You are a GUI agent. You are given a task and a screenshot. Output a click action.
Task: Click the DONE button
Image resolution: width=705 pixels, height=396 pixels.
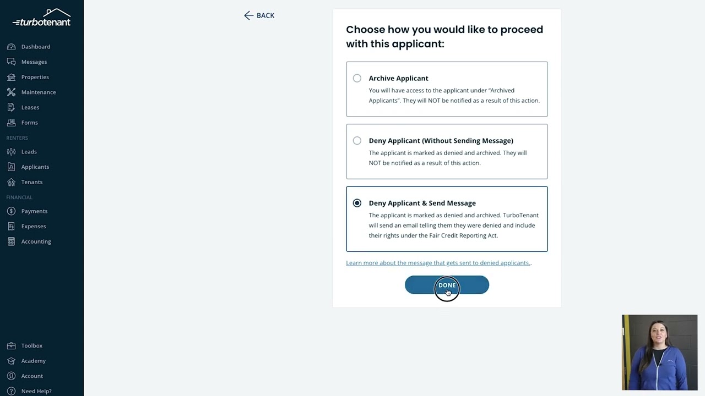click(447, 285)
